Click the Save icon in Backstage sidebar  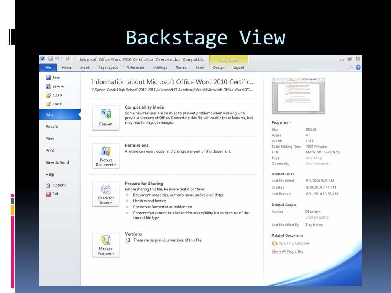(x=48, y=77)
